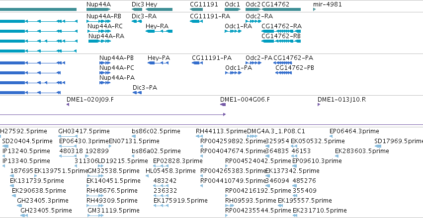Click the EK175919.5prime label

[x=180, y=201]
